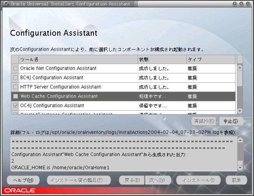254x196 pixels.
Task: Toggle HTTP Server Configuration Assistant checkbox
Action: point(16,87)
